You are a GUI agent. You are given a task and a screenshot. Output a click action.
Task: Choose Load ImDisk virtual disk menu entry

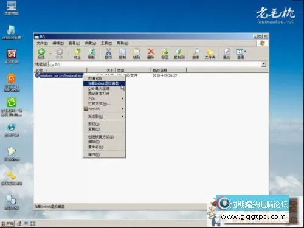click(x=104, y=83)
